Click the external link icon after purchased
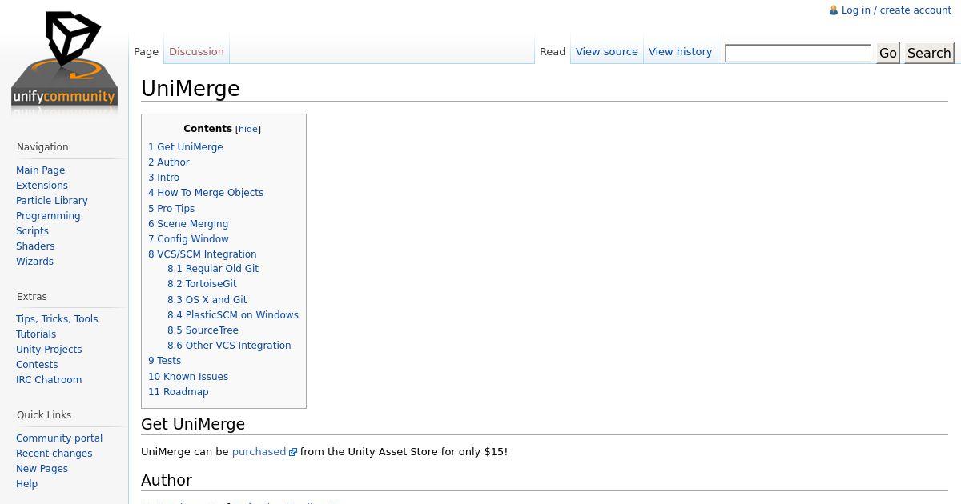The width and height of the screenshot is (961, 504). [x=293, y=452]
